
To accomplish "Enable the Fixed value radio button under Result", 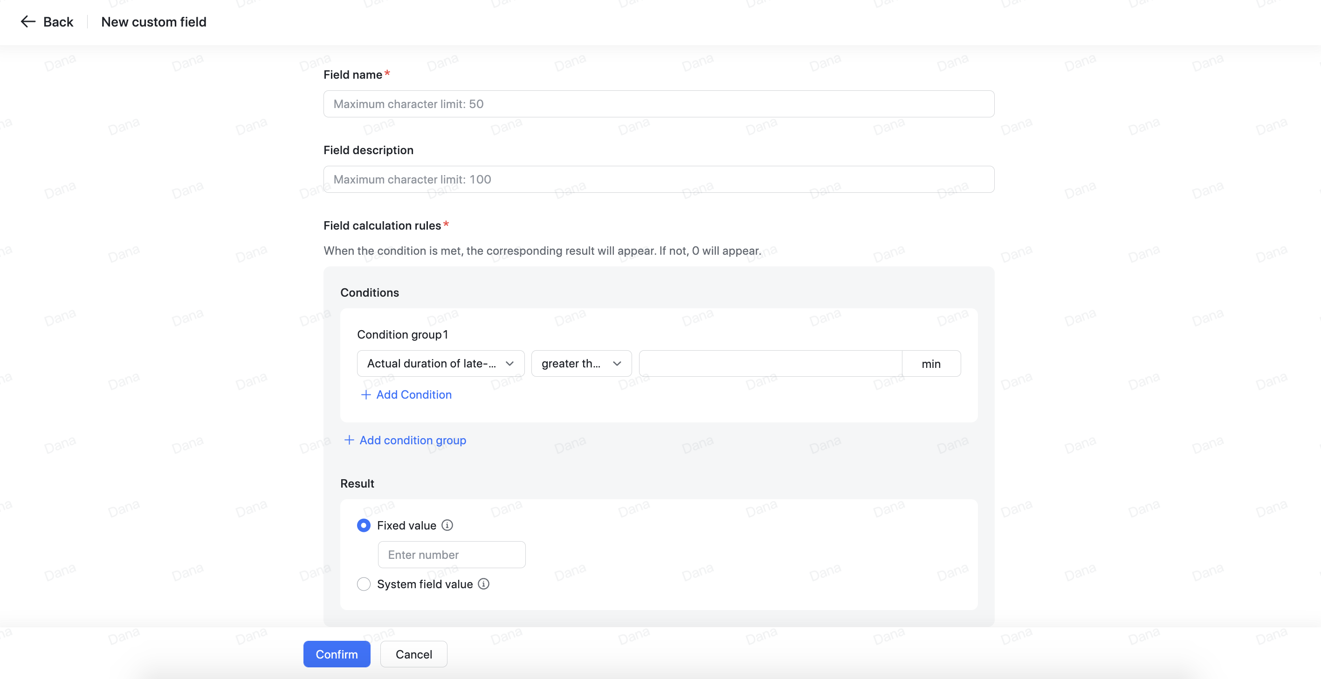I will pyautogui.click(x=364, y=525).
